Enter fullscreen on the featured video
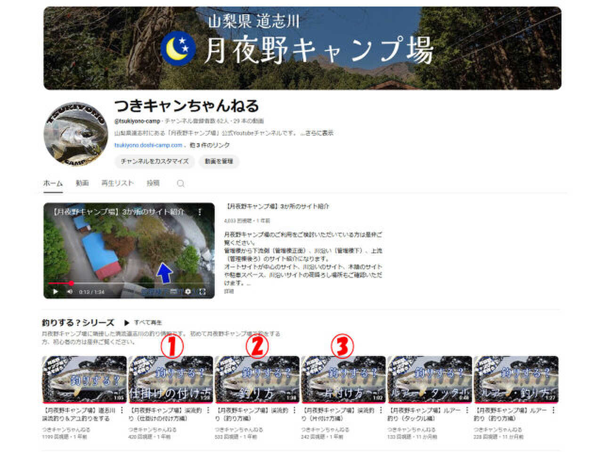The image size is (602, 452). 203,291
